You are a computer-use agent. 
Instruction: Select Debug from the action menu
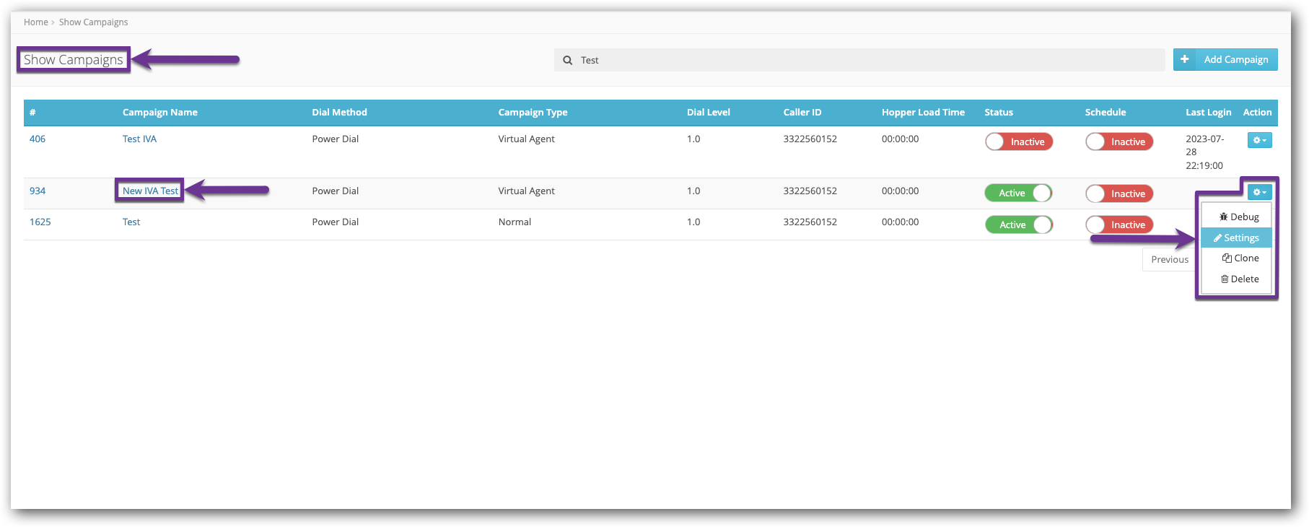[1238, 217]
